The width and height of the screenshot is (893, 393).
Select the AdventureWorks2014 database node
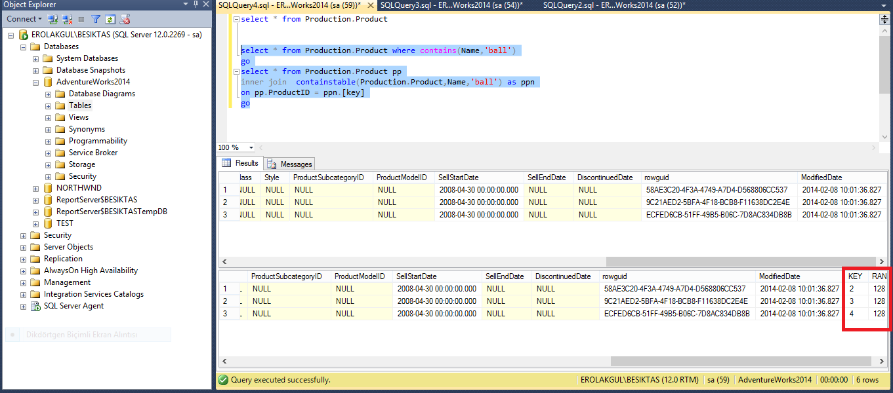pyautogui.click(x=93, y=82)
